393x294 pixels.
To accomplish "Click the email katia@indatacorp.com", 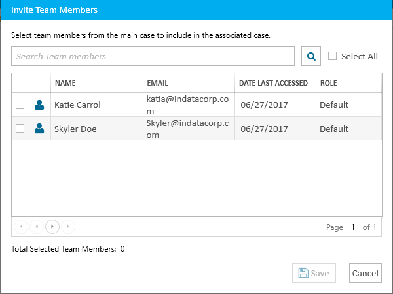I will (187, 105).
